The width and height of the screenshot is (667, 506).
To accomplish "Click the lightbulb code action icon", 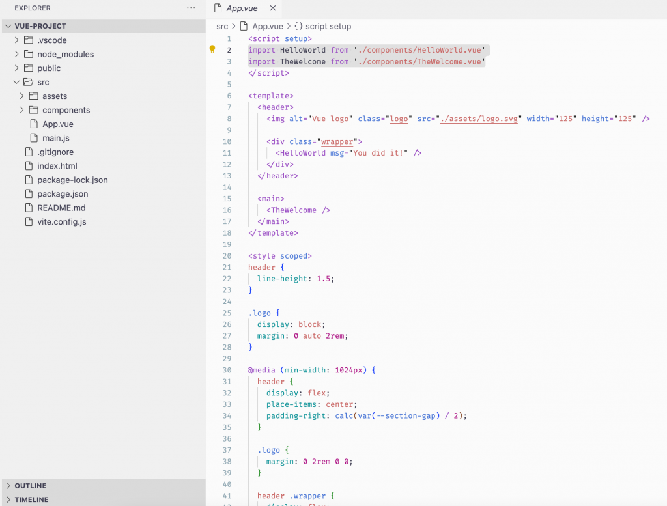I will point(212,49).
